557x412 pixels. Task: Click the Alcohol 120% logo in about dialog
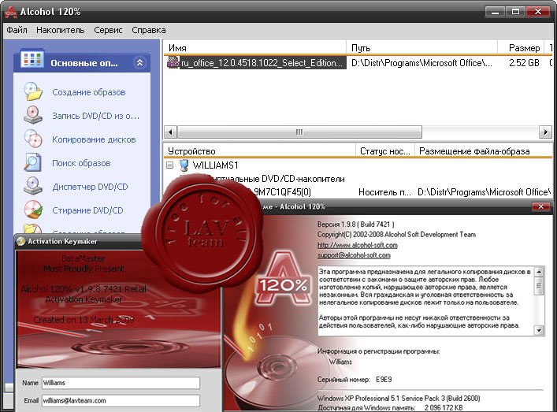(282, 279)
